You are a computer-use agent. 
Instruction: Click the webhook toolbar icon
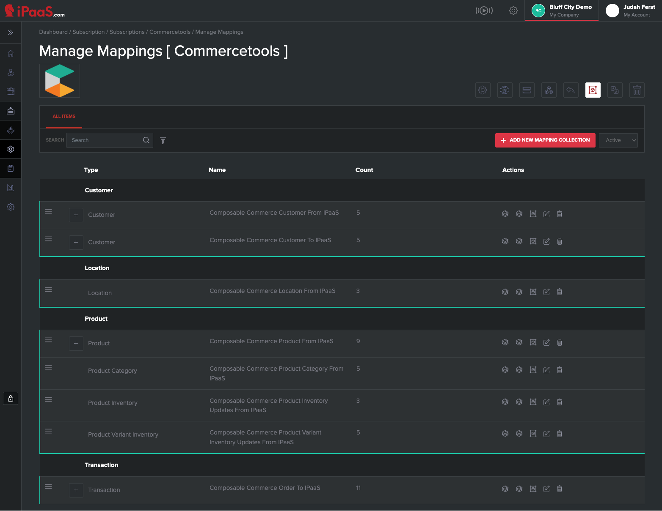point(549,90)
